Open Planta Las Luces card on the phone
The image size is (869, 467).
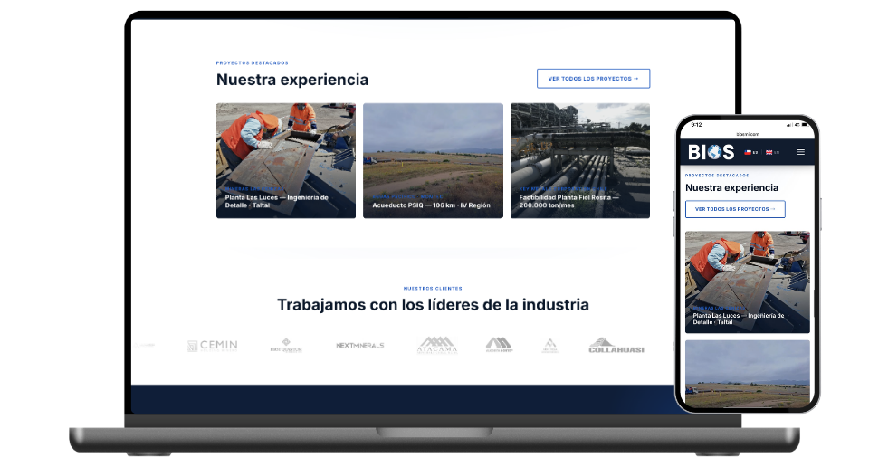point(747,282)
